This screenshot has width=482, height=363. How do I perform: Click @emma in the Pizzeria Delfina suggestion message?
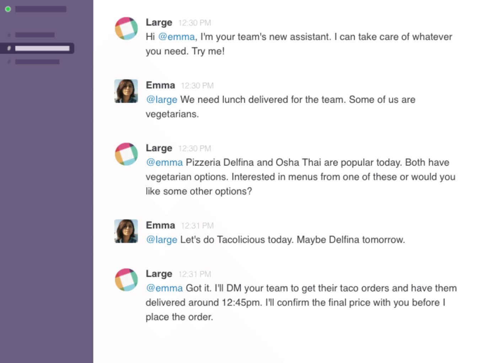point(164,162)
